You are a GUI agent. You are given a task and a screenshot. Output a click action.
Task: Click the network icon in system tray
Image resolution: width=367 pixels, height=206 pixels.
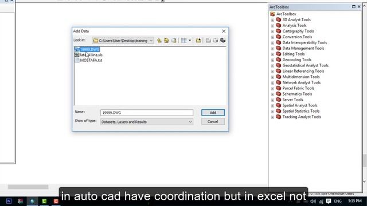click(321, 201)
